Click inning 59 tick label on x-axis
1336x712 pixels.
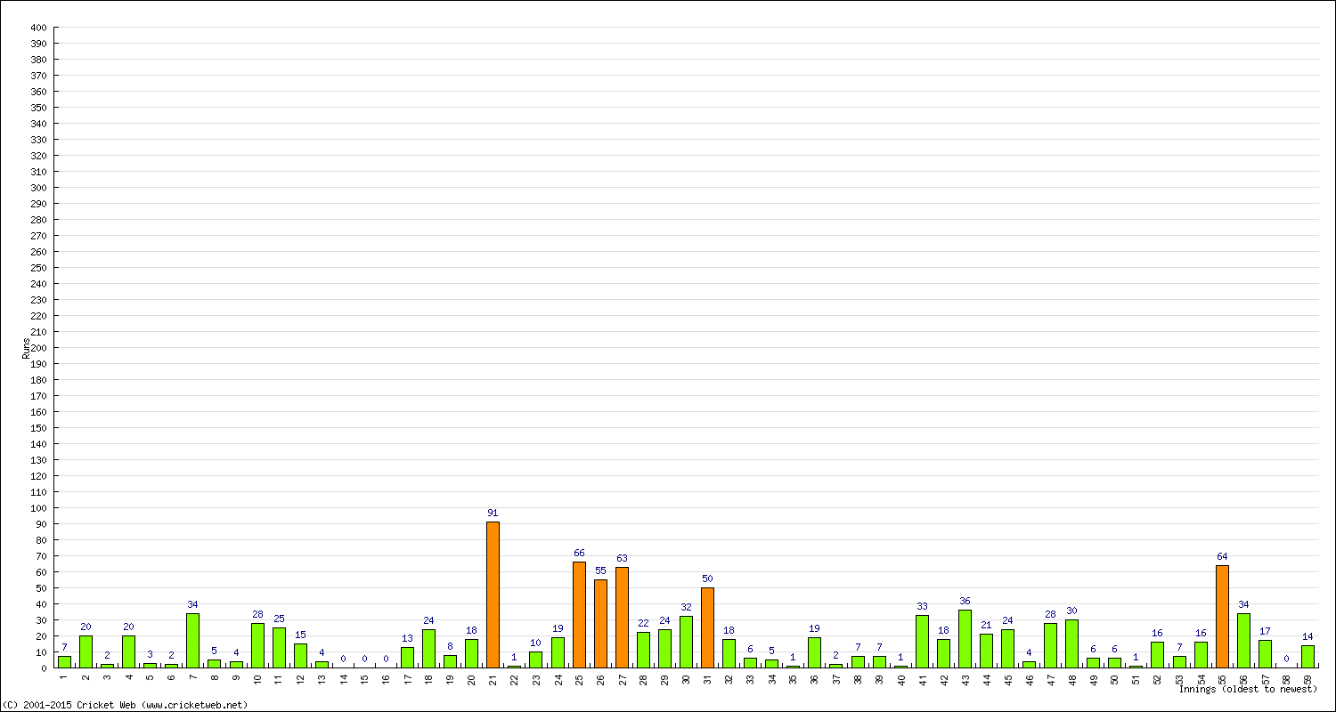pos(1307,678)
